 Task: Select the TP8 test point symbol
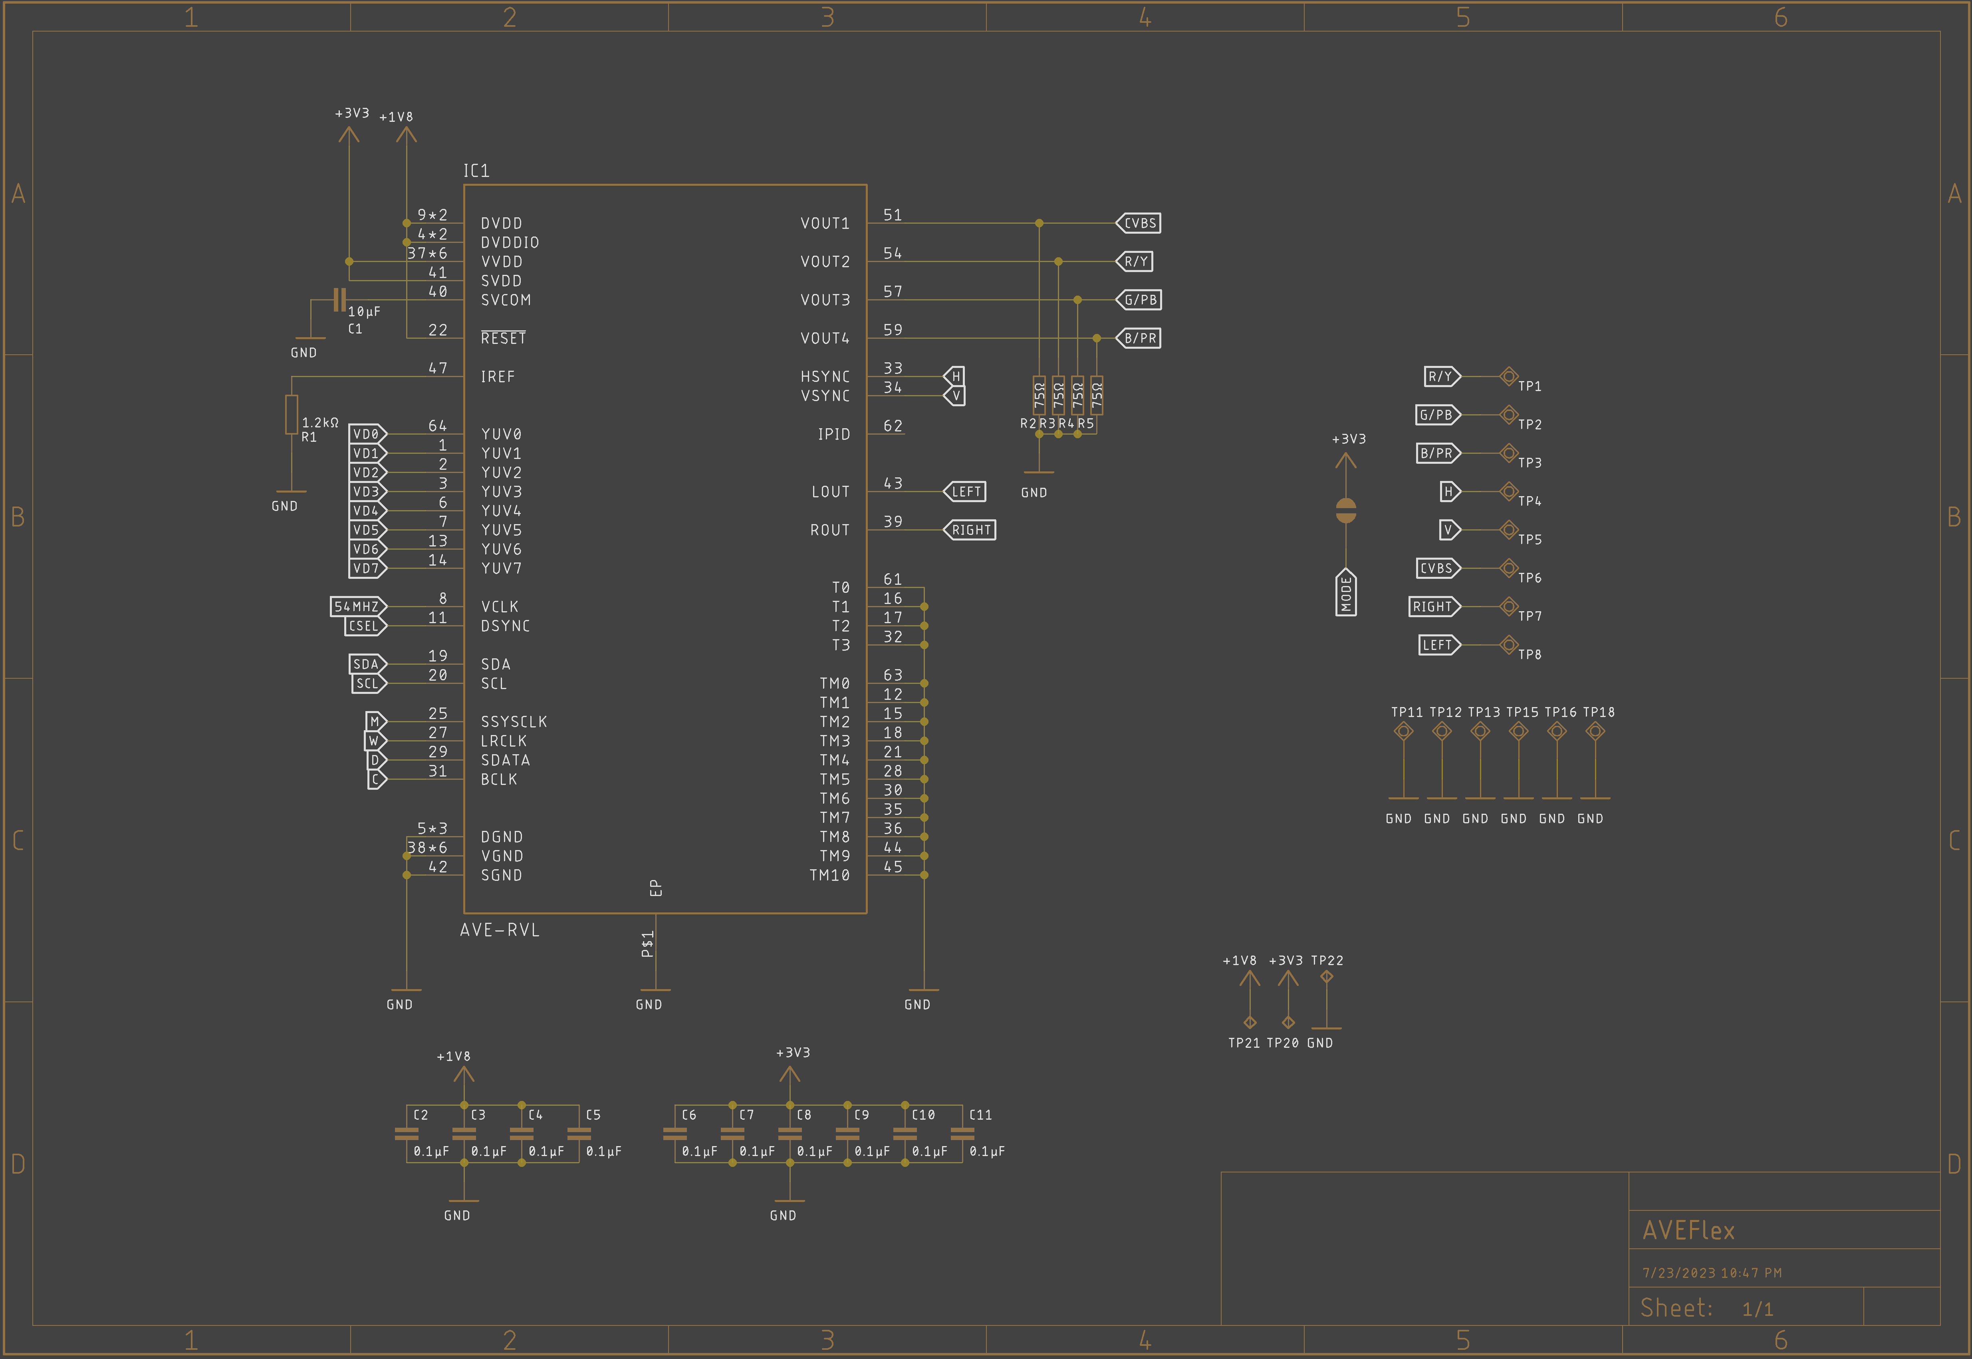click(x=1509, y=645)
